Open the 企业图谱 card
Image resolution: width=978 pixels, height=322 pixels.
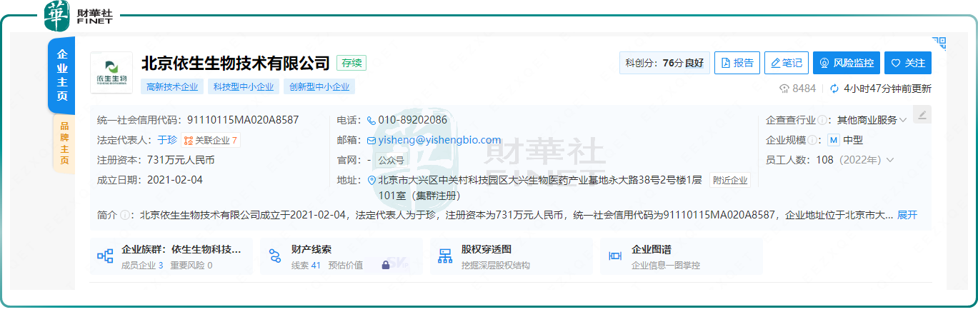(x=682, y=256)
